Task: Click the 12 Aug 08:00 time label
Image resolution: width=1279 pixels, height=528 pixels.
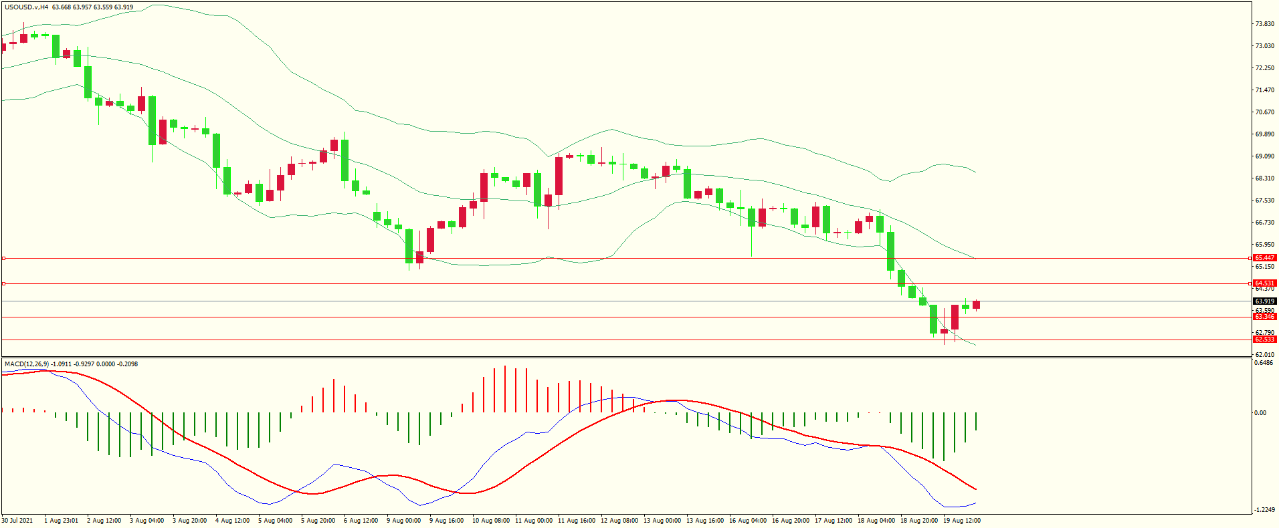Action: (x=619, y=521)
